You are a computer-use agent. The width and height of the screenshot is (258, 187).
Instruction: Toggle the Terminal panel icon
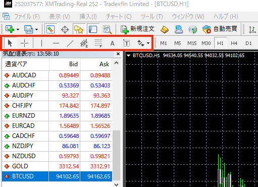pos(93,29)
